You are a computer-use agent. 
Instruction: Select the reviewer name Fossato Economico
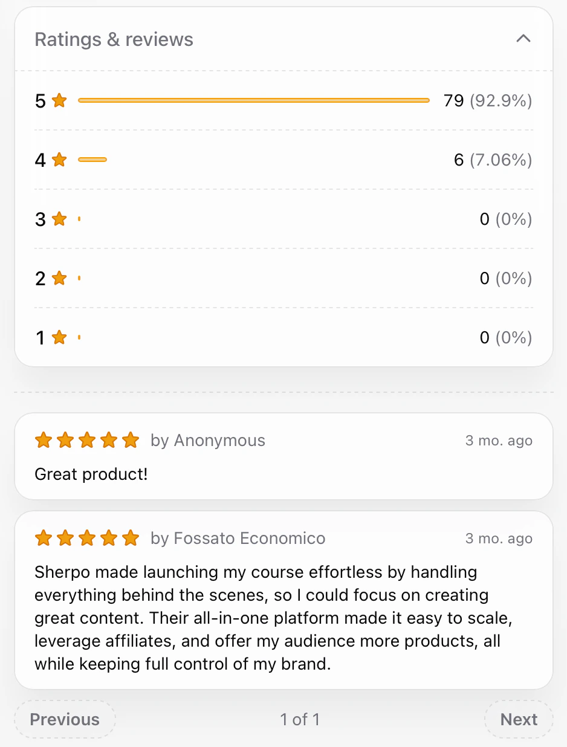pyautogui.click(x=249, y=537)
